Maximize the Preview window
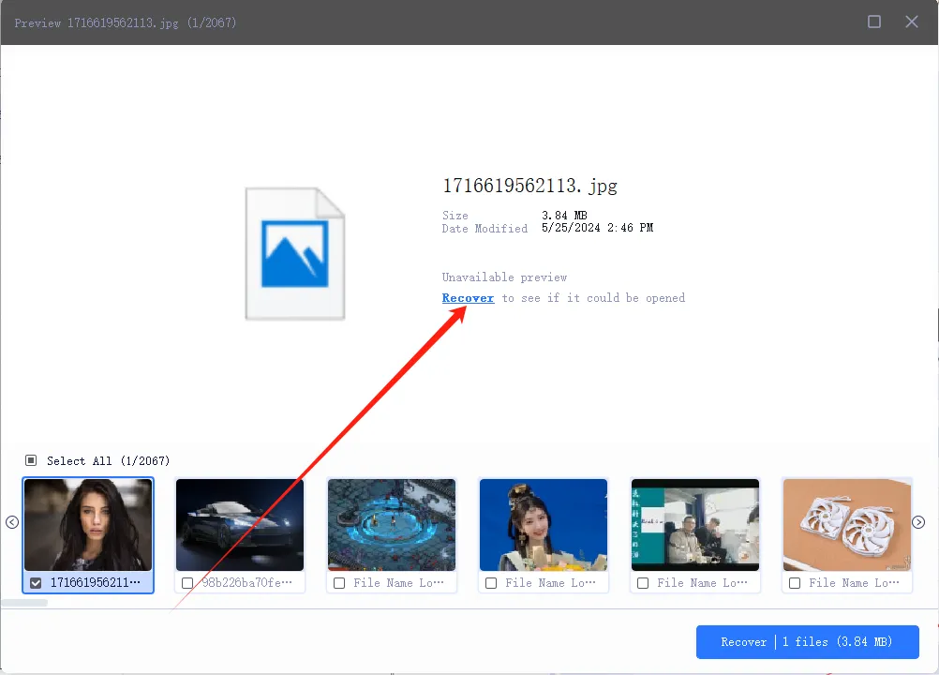The image size is (939, 675). click(x=874, y=22)
